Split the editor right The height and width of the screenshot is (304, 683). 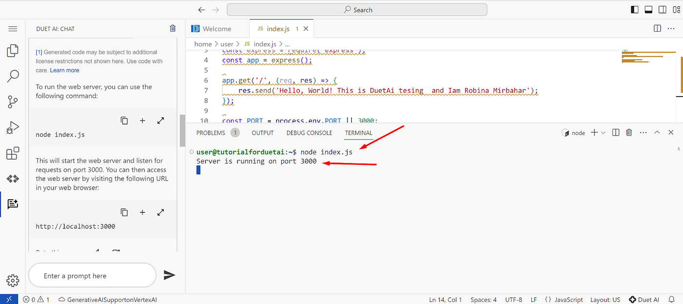658,29
